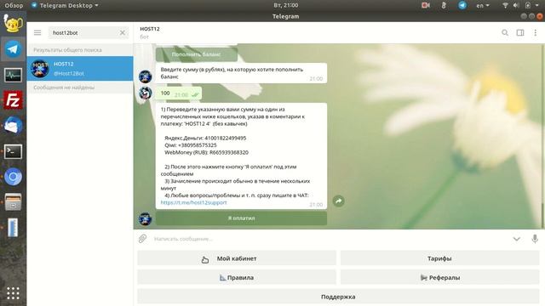Launch the Chromium browser from the dock
The width and height of the screenshot is (545, 306).
pos(13,177)
